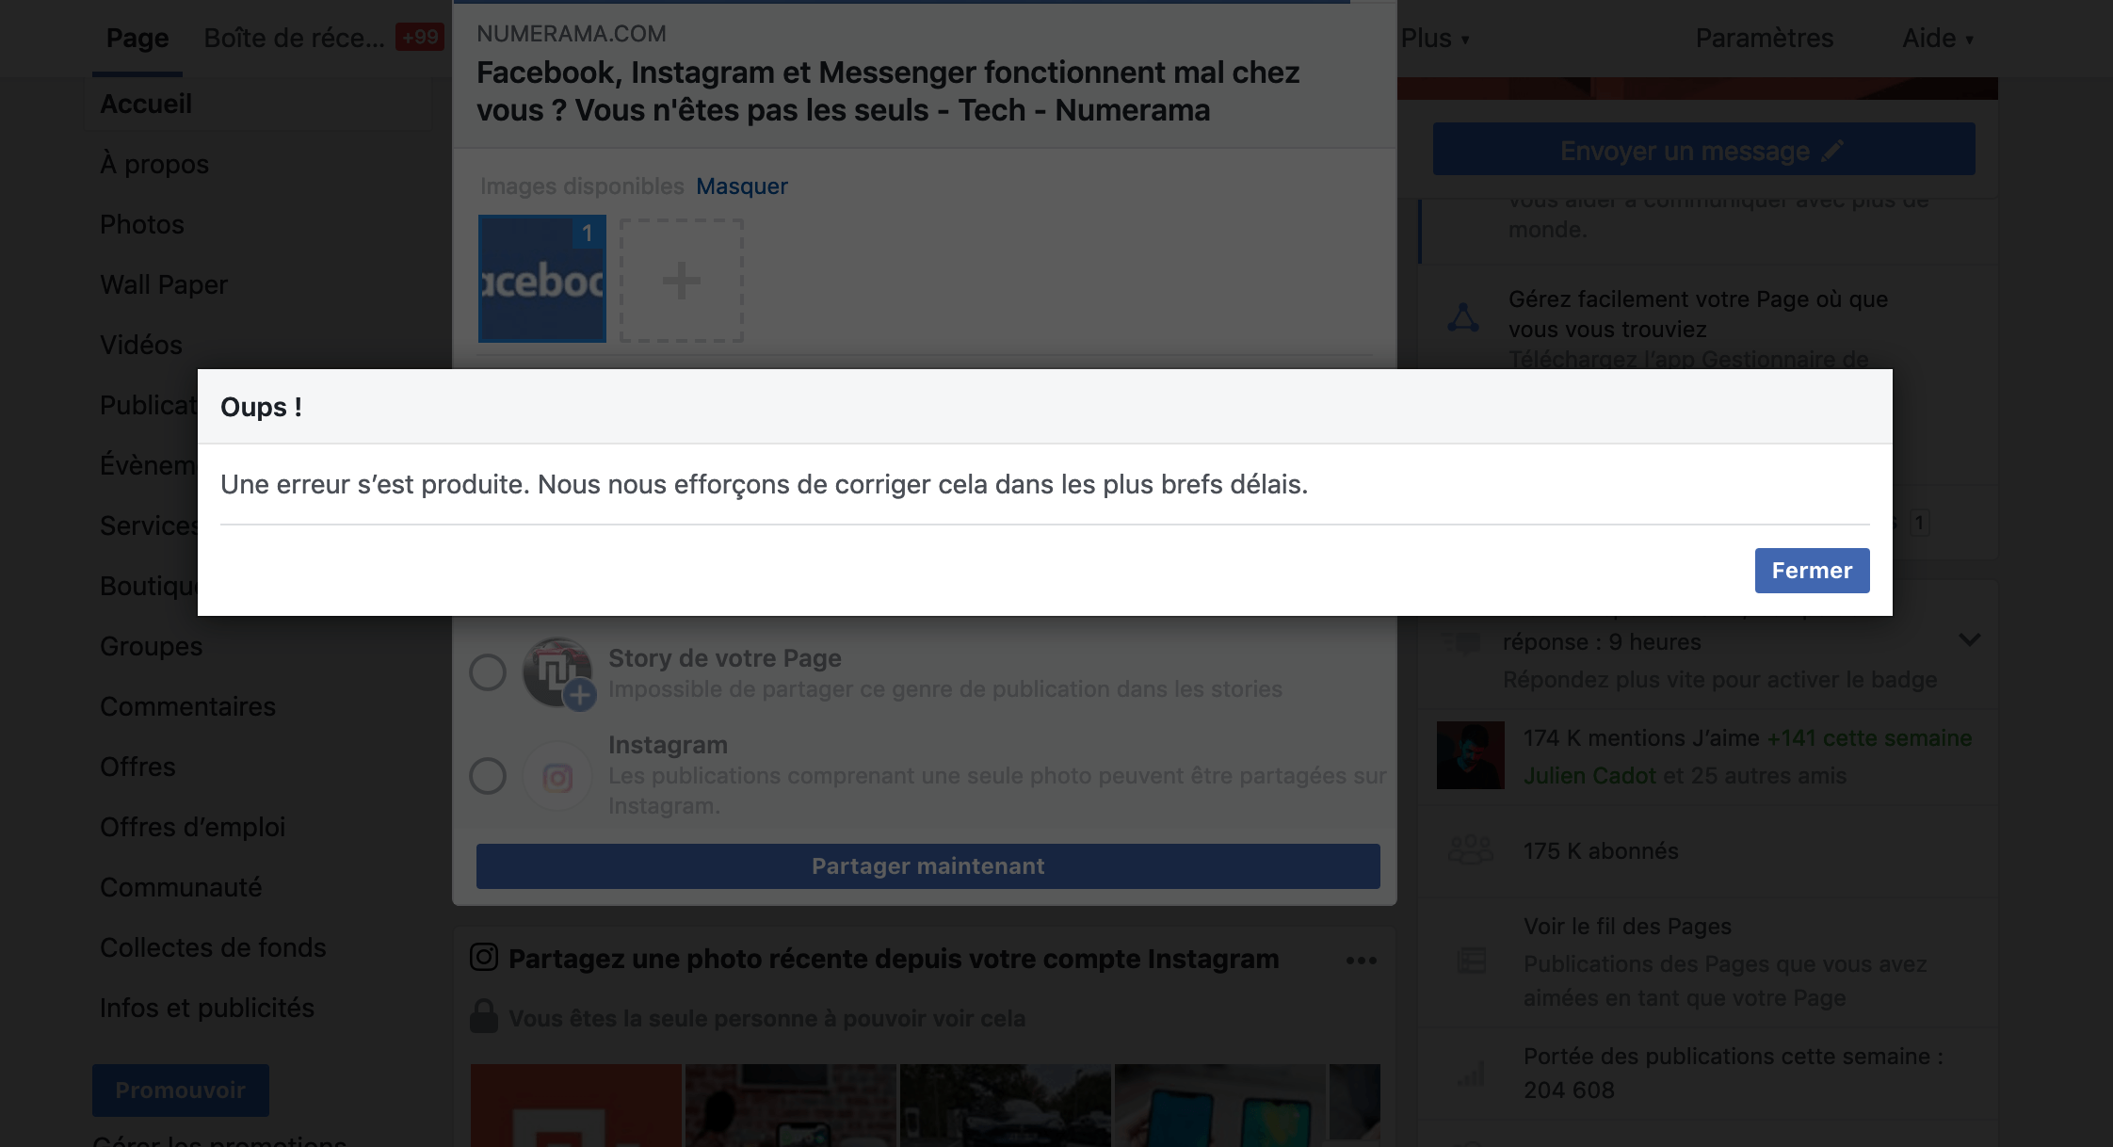Click the add image plus placeholder

click(682, 281)
